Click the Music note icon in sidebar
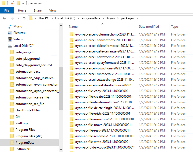193x152 pixels. pos(10,26)
